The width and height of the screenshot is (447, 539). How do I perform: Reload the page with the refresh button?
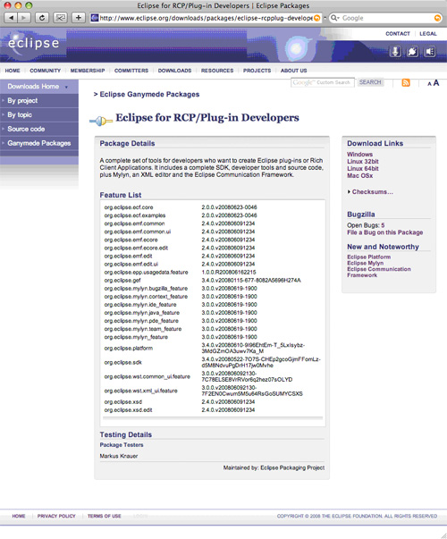click(x=42, y=18)
